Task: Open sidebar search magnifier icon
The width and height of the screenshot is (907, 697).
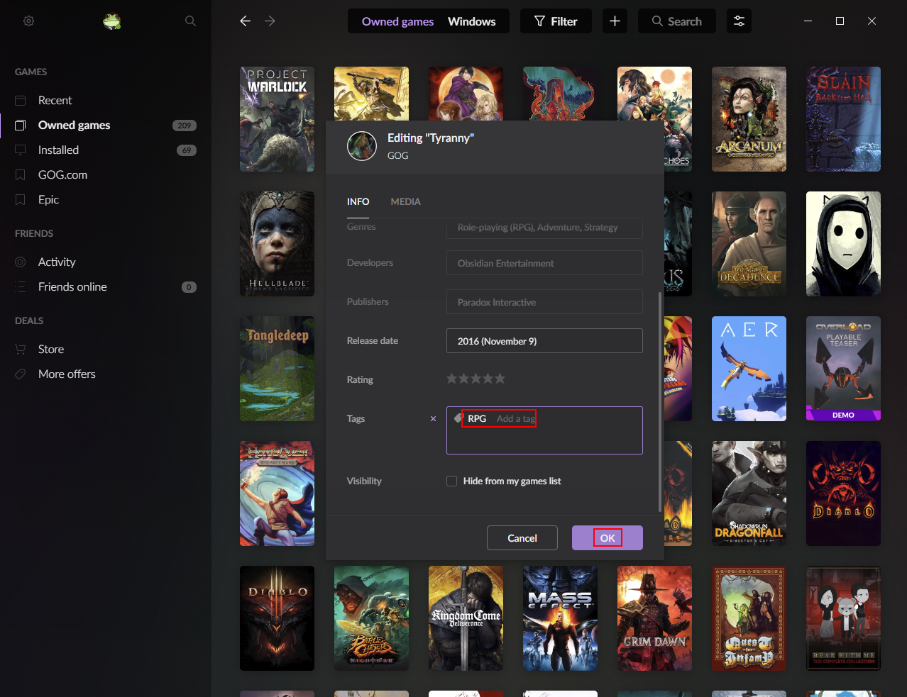Action: pos(190,21)
